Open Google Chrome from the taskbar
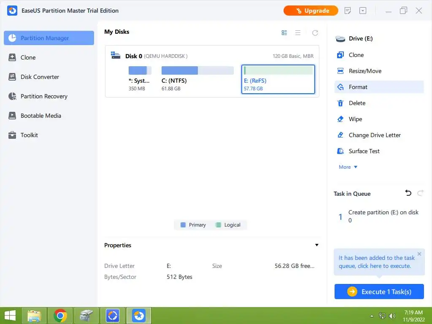Image resolution: width=432 pixels, height=324 pixels. [60, 316]
